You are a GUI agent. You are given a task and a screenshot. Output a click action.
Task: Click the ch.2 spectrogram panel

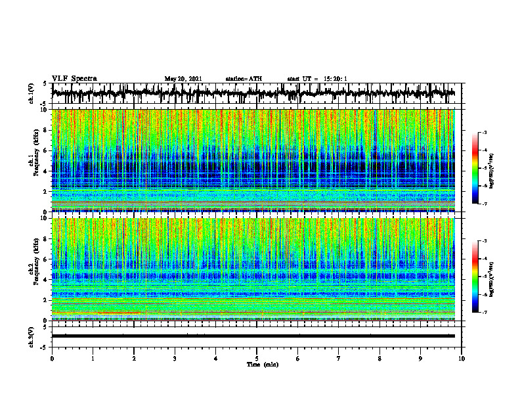tap(253, 269)
